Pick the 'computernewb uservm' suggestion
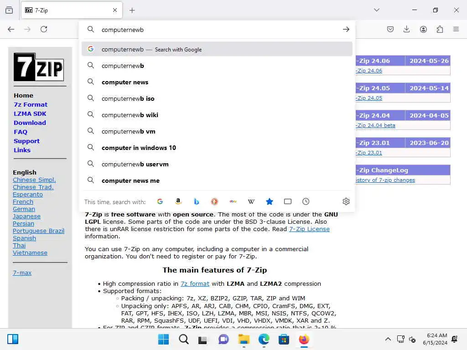Viewport: 467px width, 350px height. pyautogui.click(x=217, y=164)
